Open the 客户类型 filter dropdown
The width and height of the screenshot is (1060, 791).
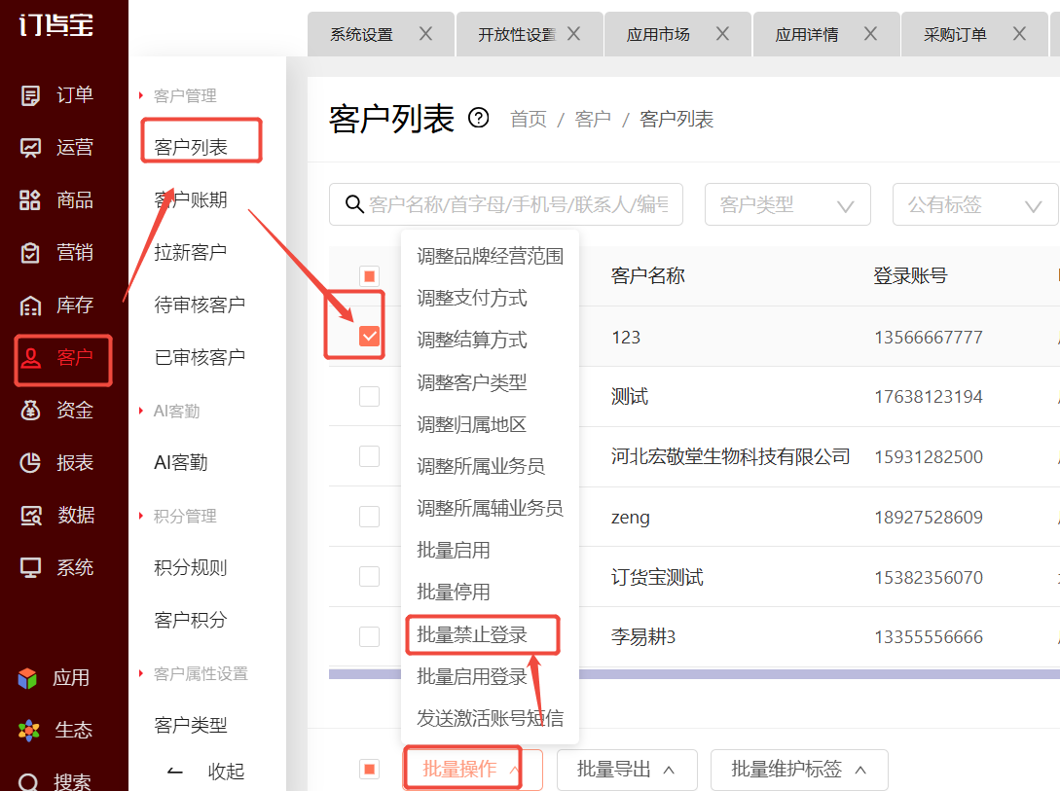[787, 204]
